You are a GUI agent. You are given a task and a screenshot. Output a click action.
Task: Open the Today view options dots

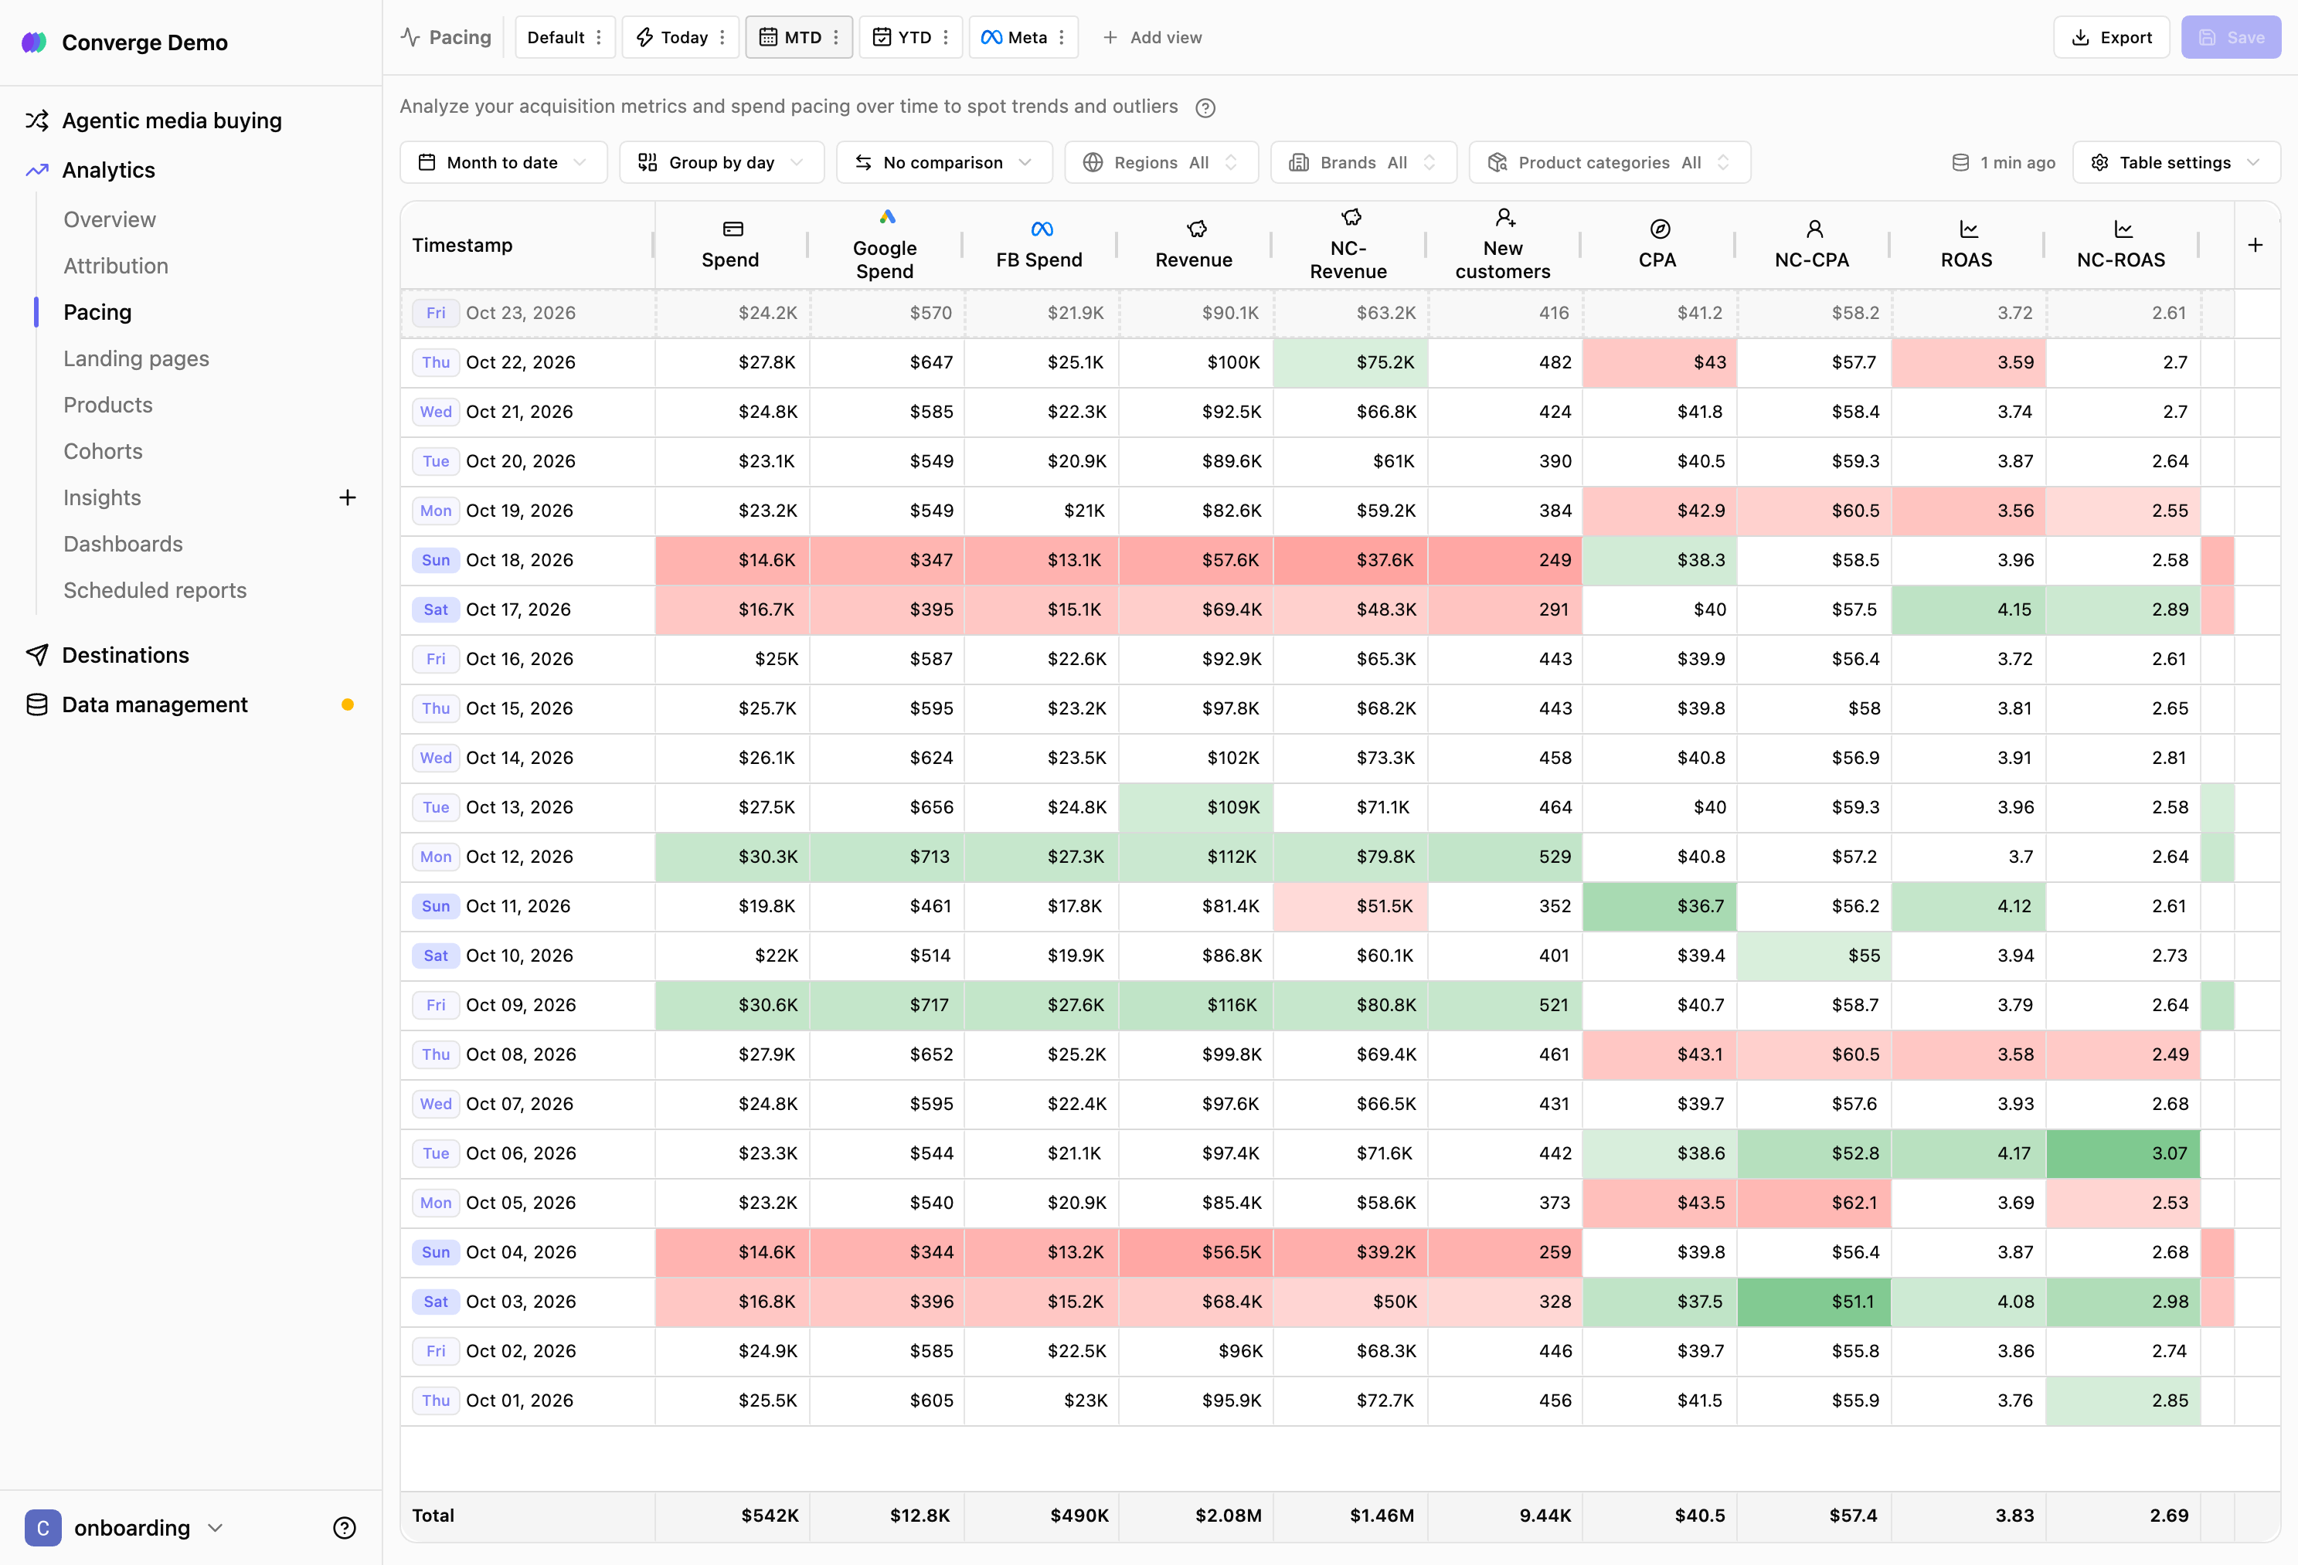click(722, 38)
